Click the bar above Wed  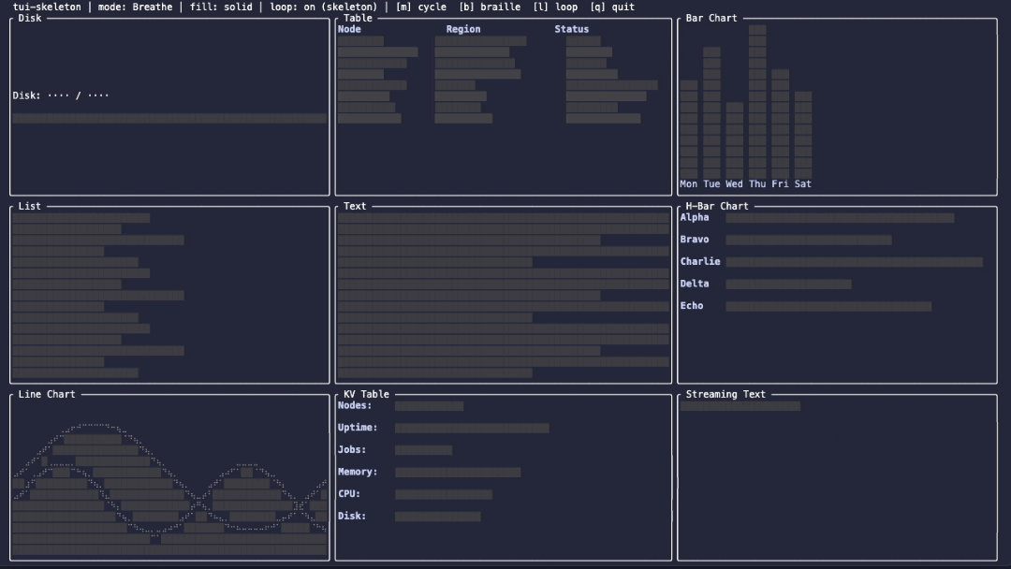(735, 140)
